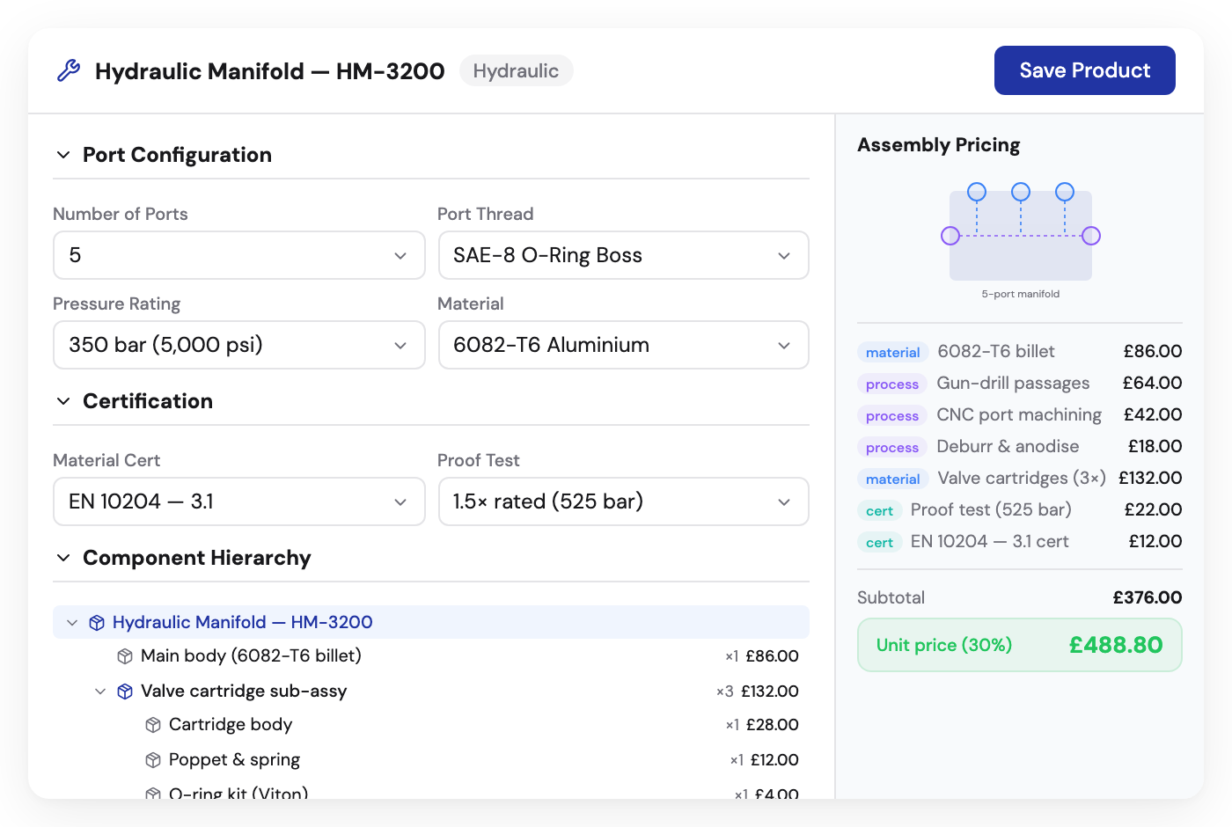The height and width of the screenshot is (827, 1232).
Task: Click the material badge next to 6082-T6 billet
Action: click(892, 352)
